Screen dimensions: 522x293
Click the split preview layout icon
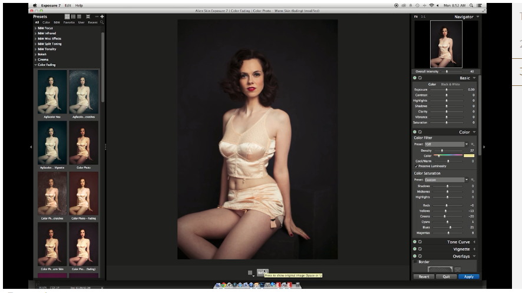[x=250, y=273]
